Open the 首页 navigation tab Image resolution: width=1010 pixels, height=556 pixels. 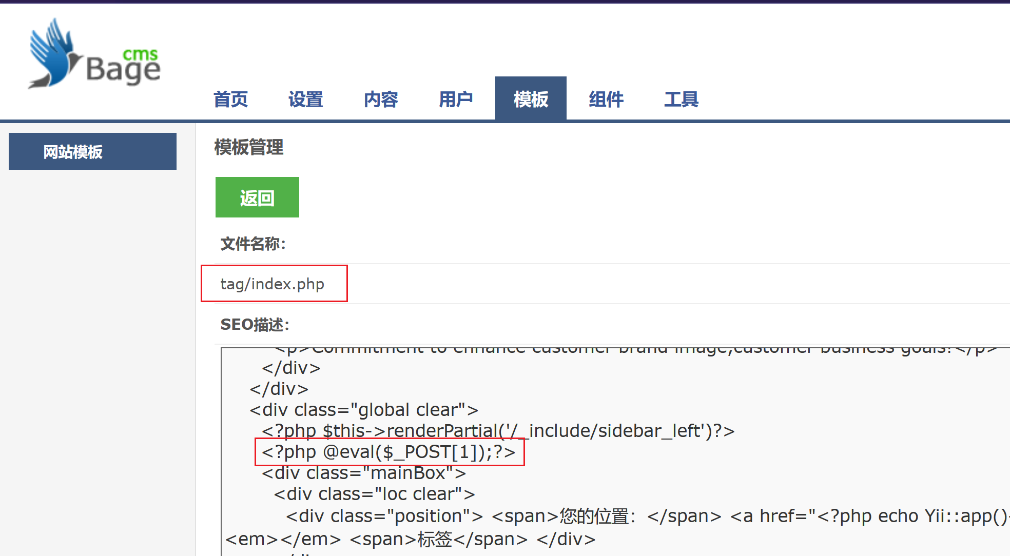(230, 99)
